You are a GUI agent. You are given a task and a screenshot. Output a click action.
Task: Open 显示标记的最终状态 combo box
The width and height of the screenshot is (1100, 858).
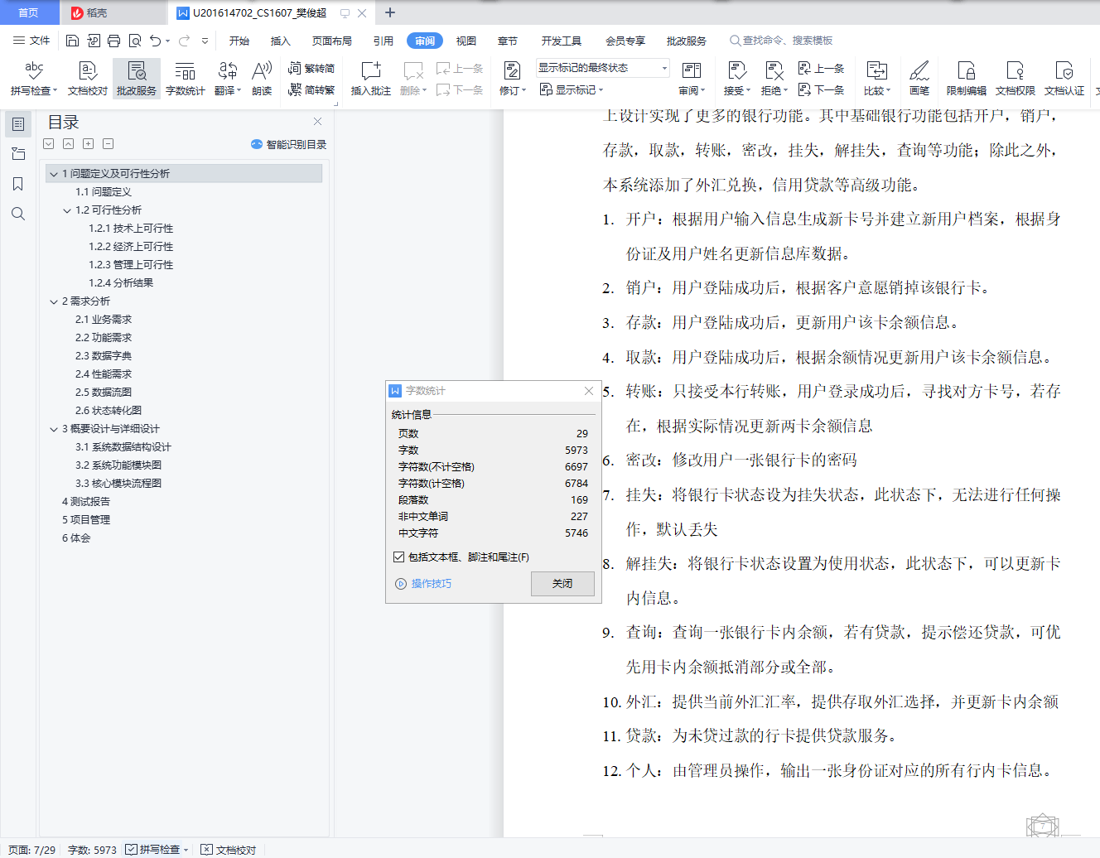point(602,68)
